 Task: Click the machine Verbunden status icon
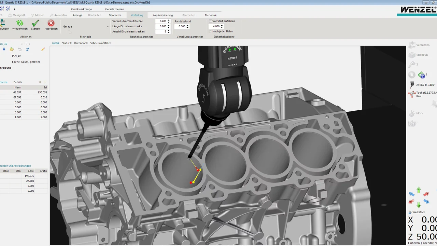coord(412,45)
